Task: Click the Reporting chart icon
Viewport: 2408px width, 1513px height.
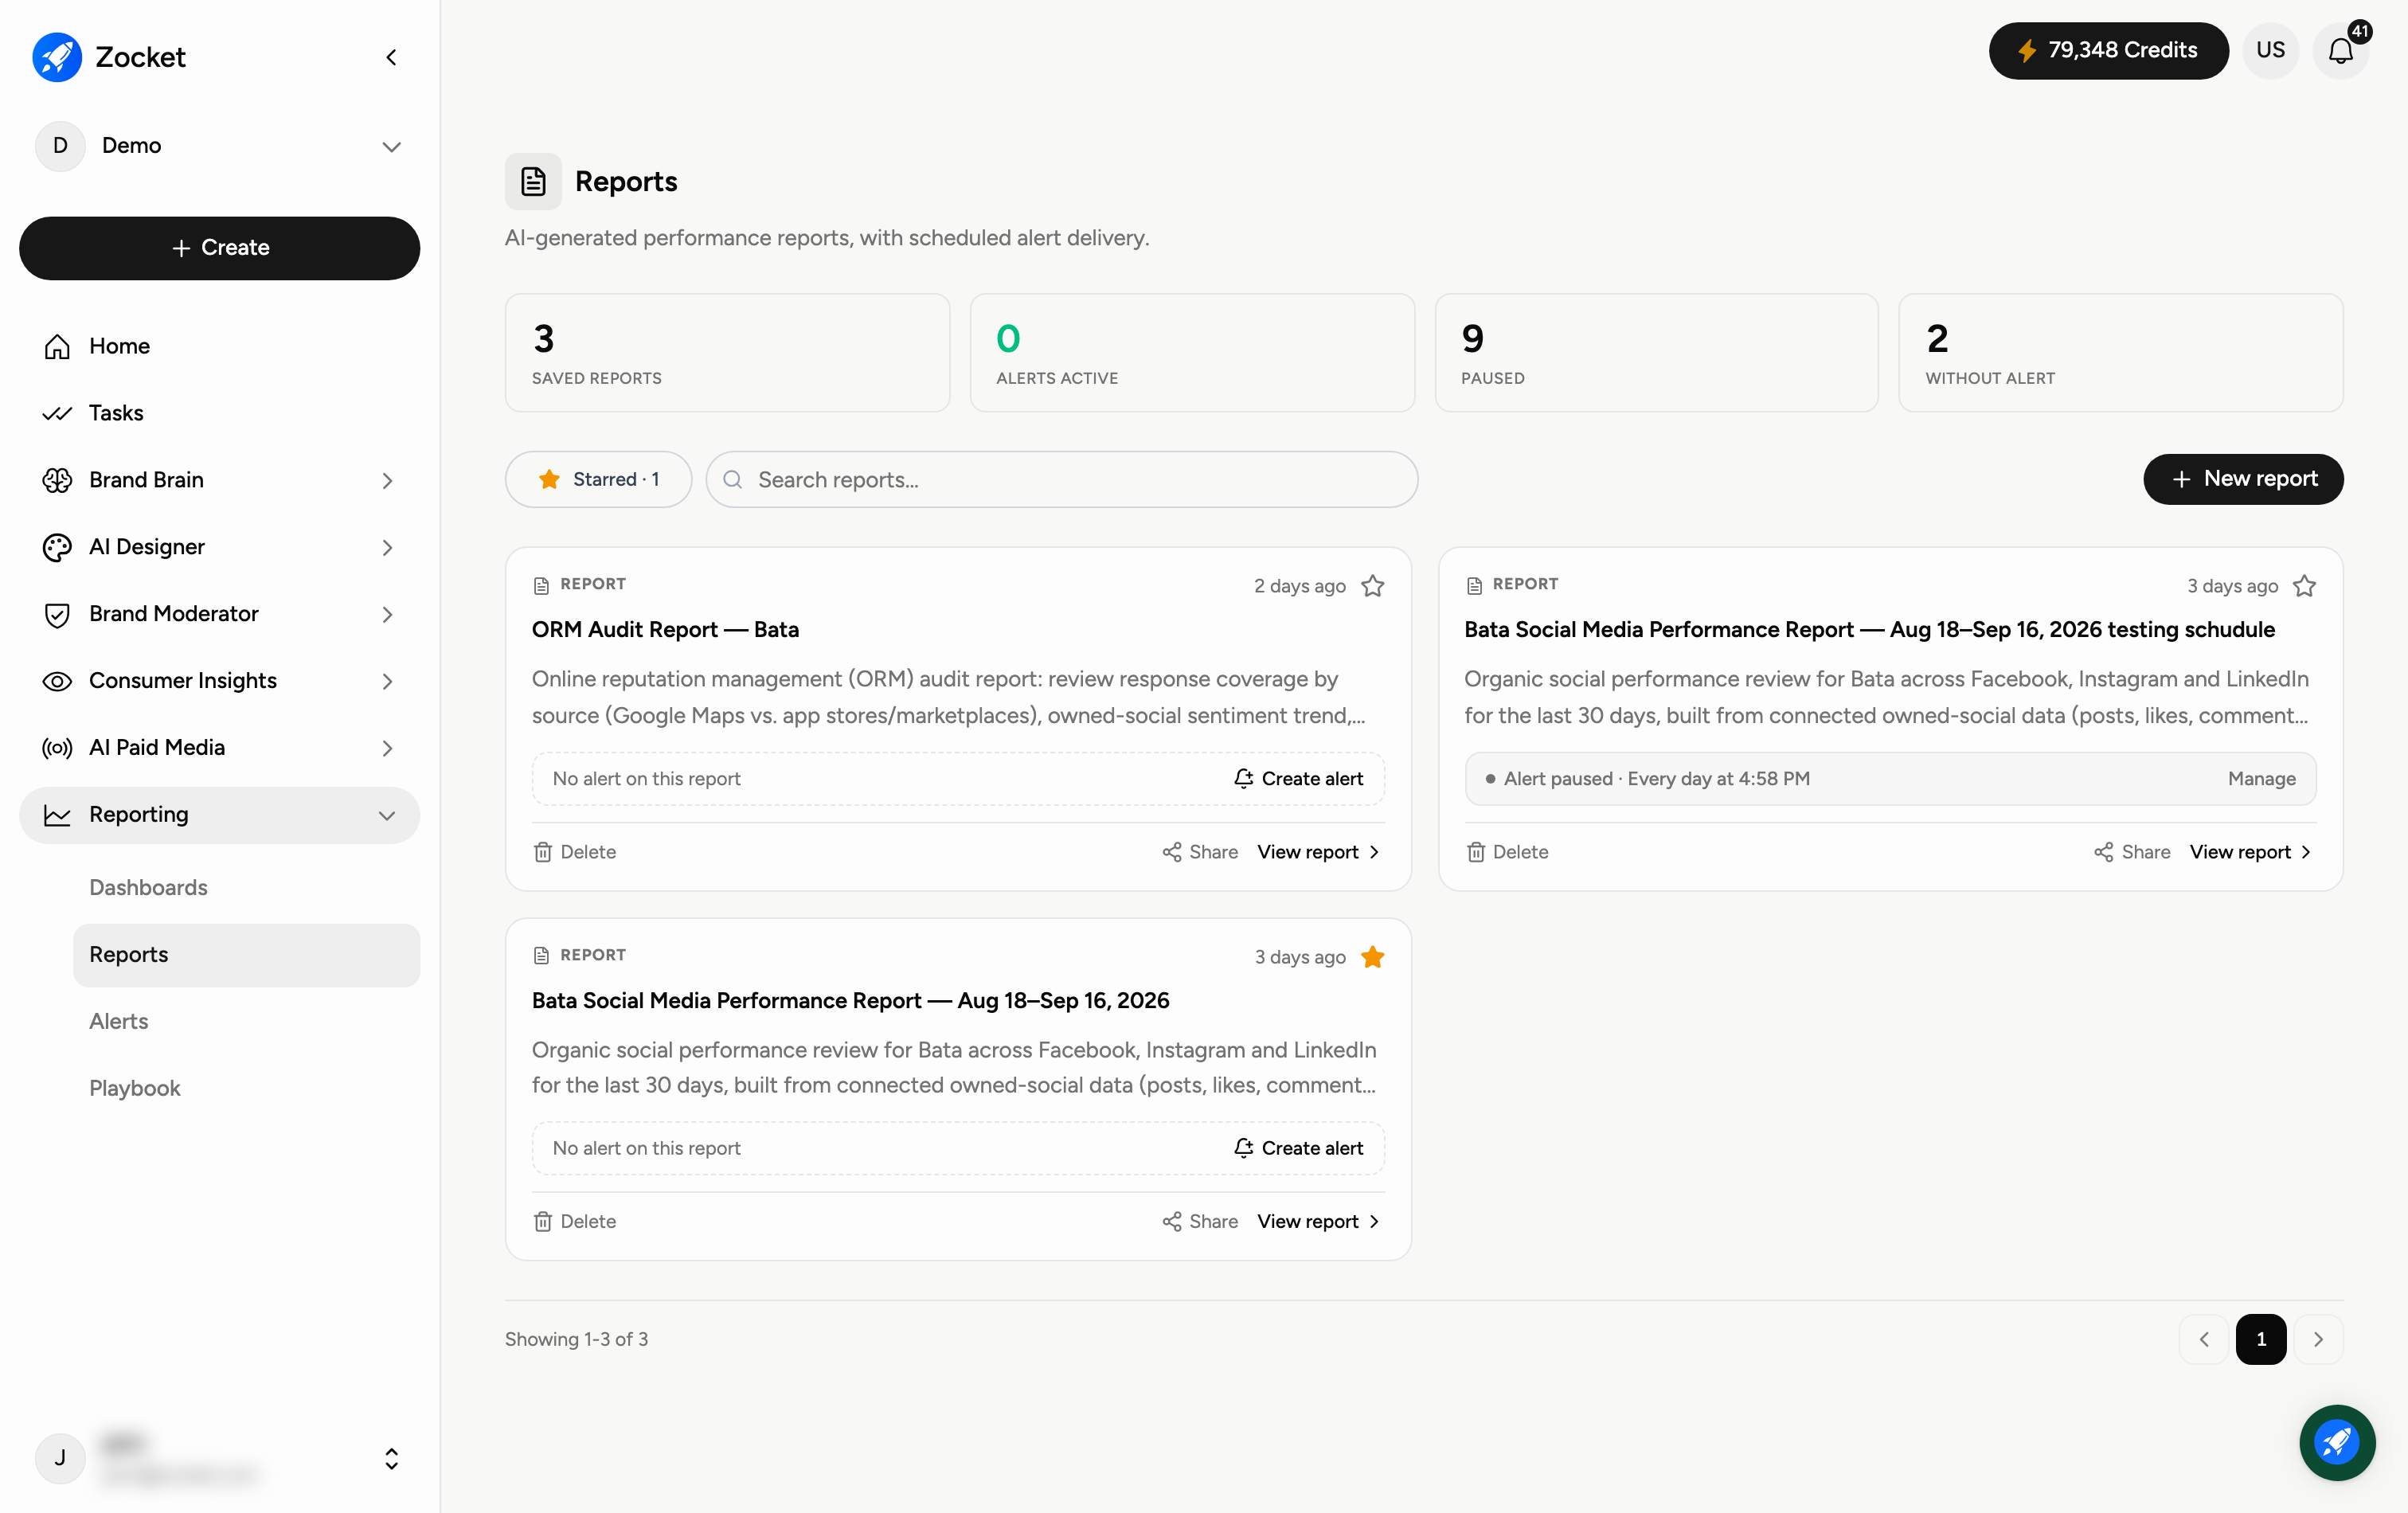Action: pos(57,815)
